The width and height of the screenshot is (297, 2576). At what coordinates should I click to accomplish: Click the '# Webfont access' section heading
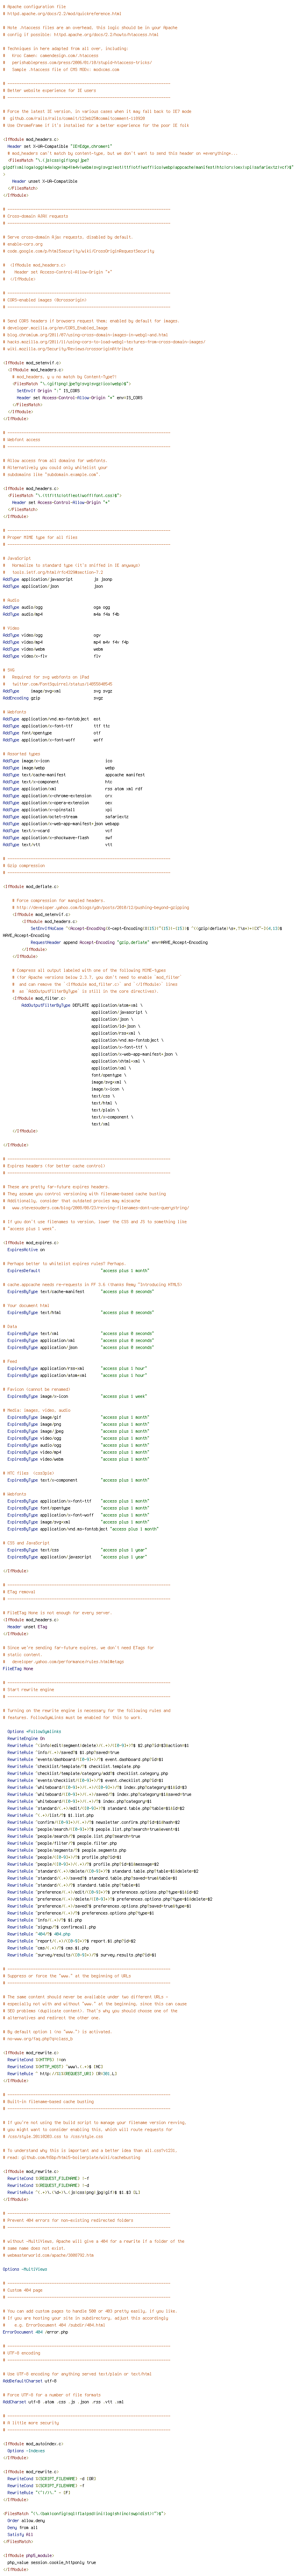[22, 439]
